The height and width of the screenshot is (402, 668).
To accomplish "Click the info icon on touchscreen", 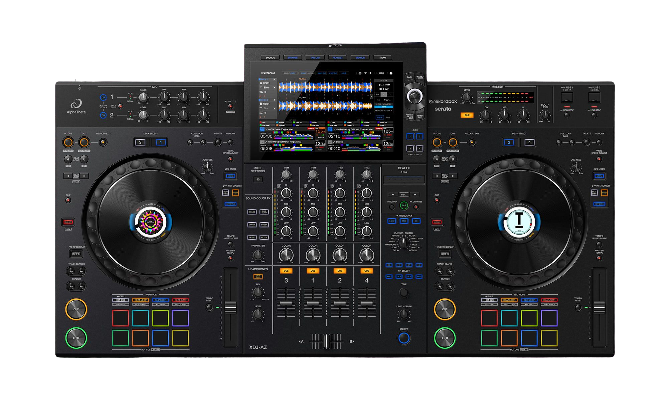I will point(391,73).
